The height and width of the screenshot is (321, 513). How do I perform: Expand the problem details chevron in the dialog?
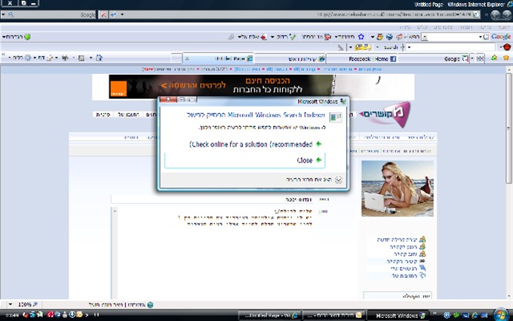click(339, 180)
